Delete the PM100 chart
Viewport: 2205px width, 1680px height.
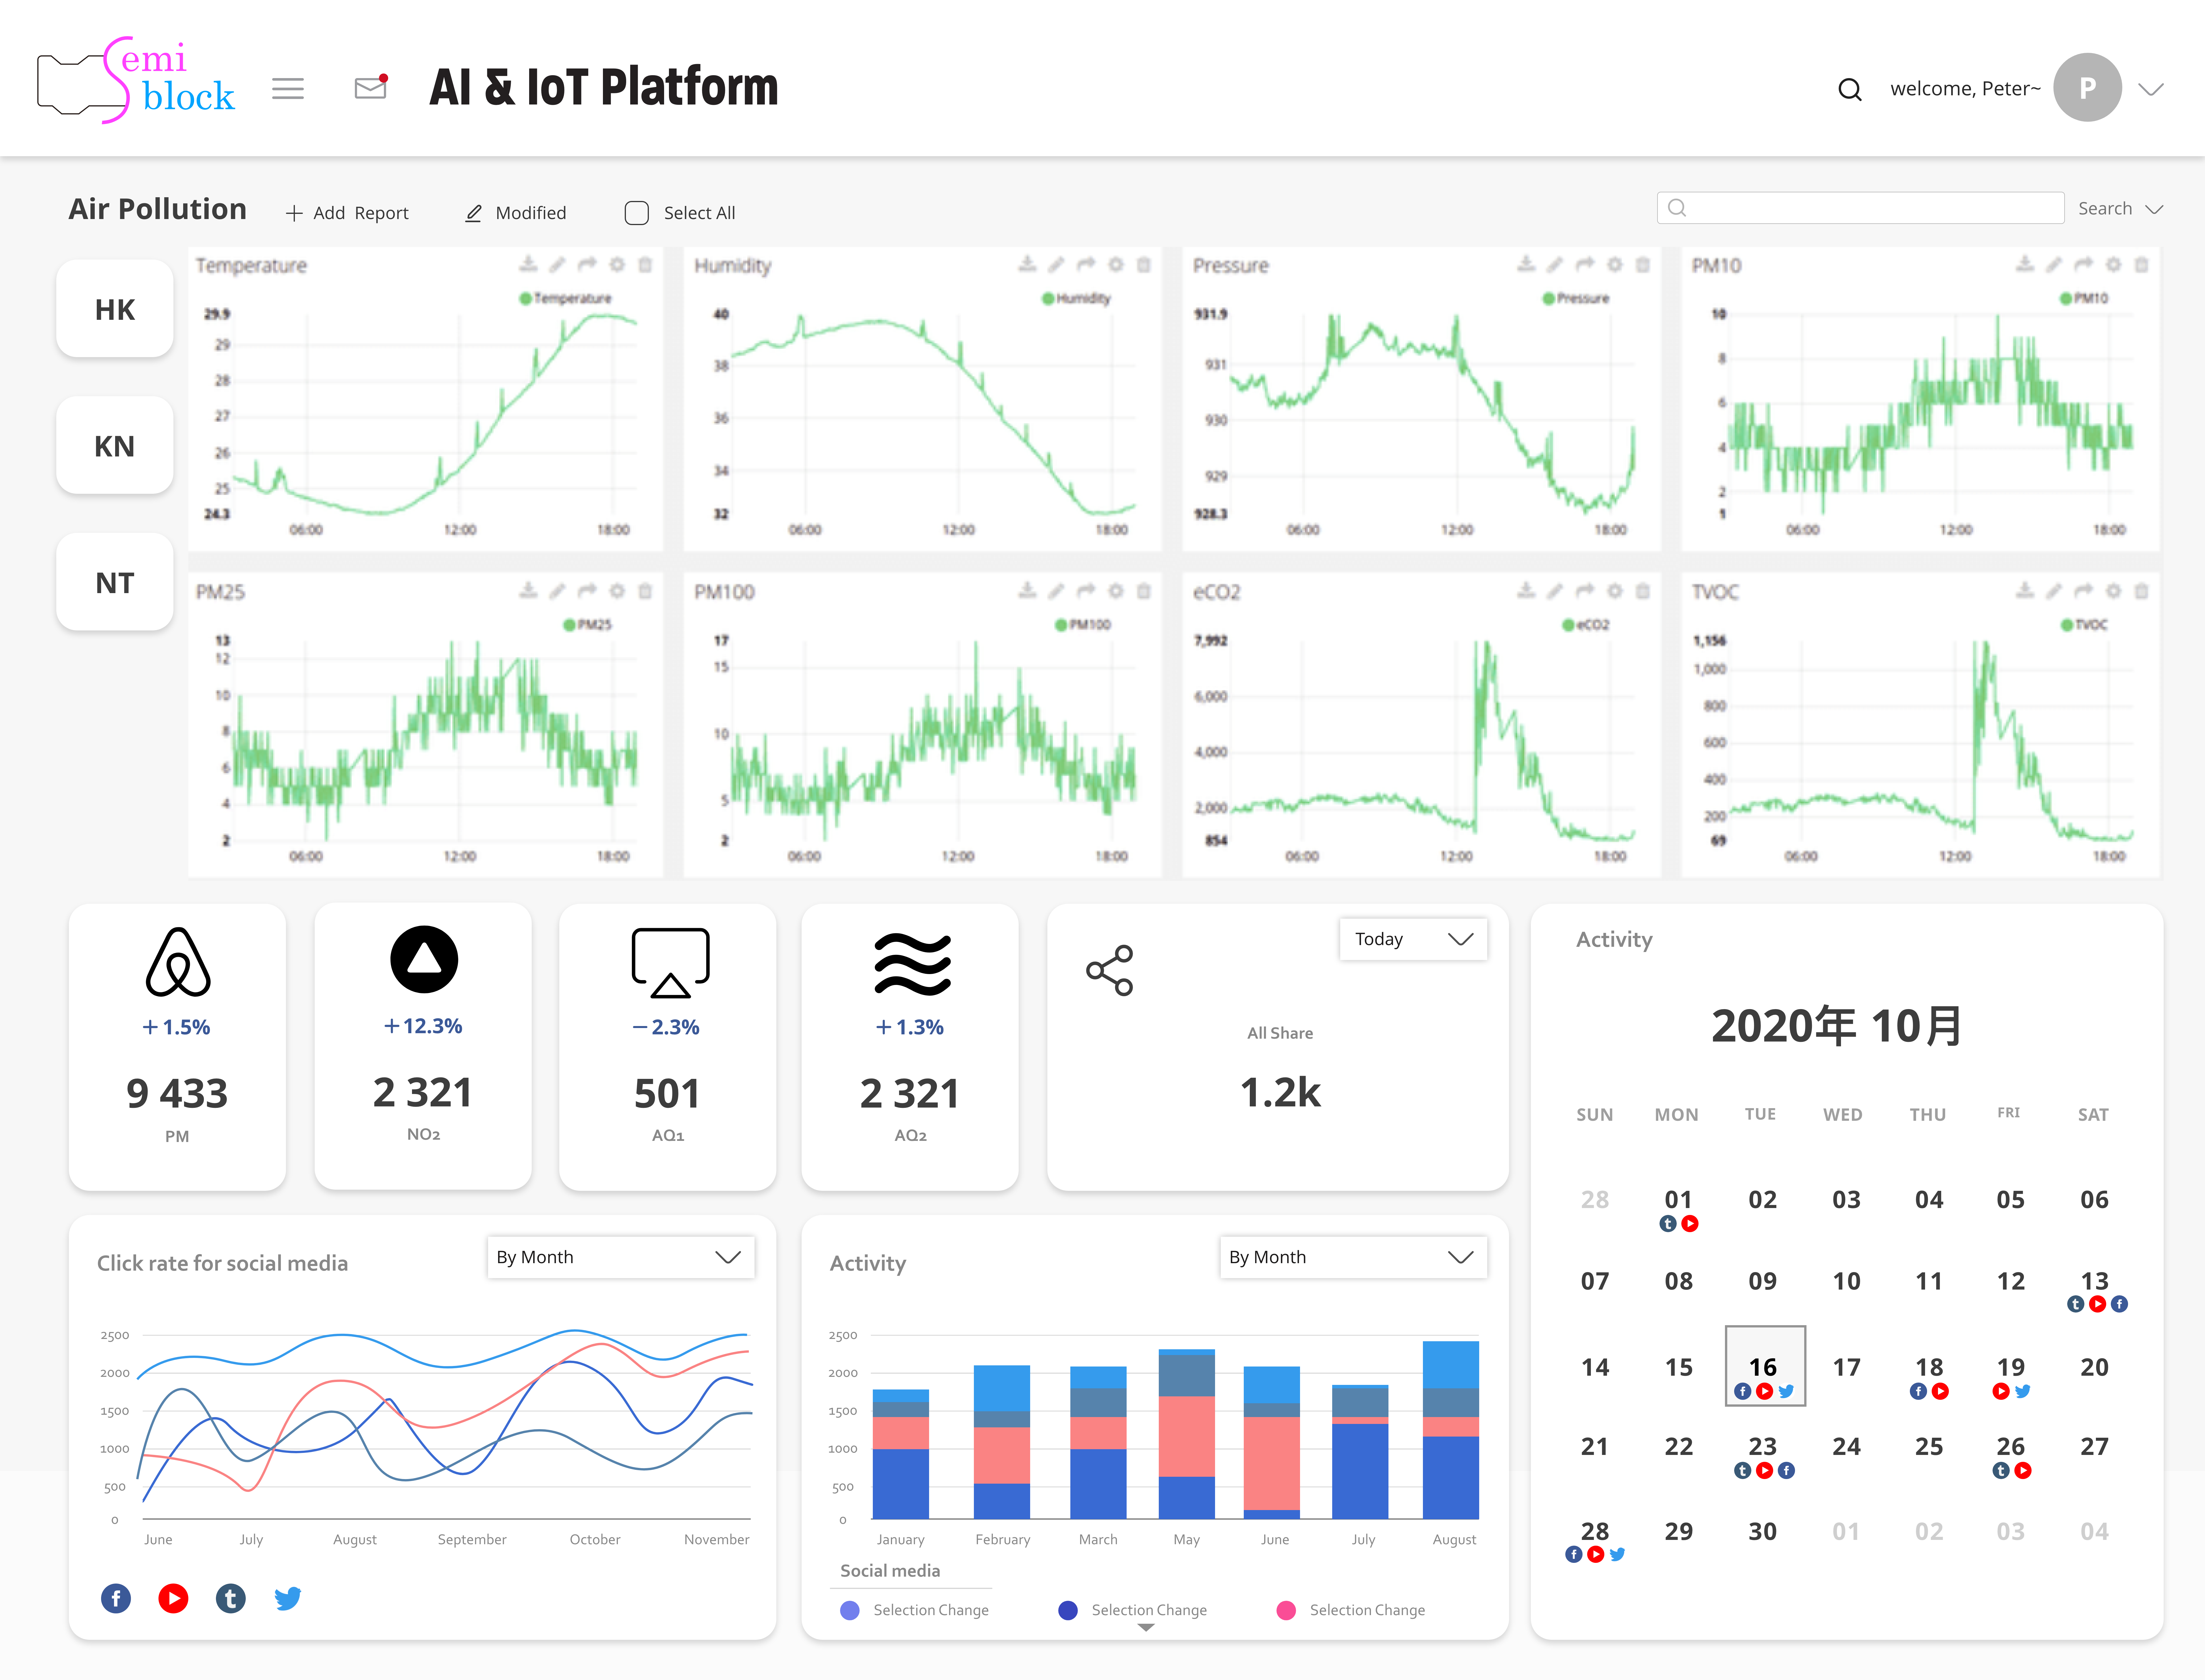1144,591
